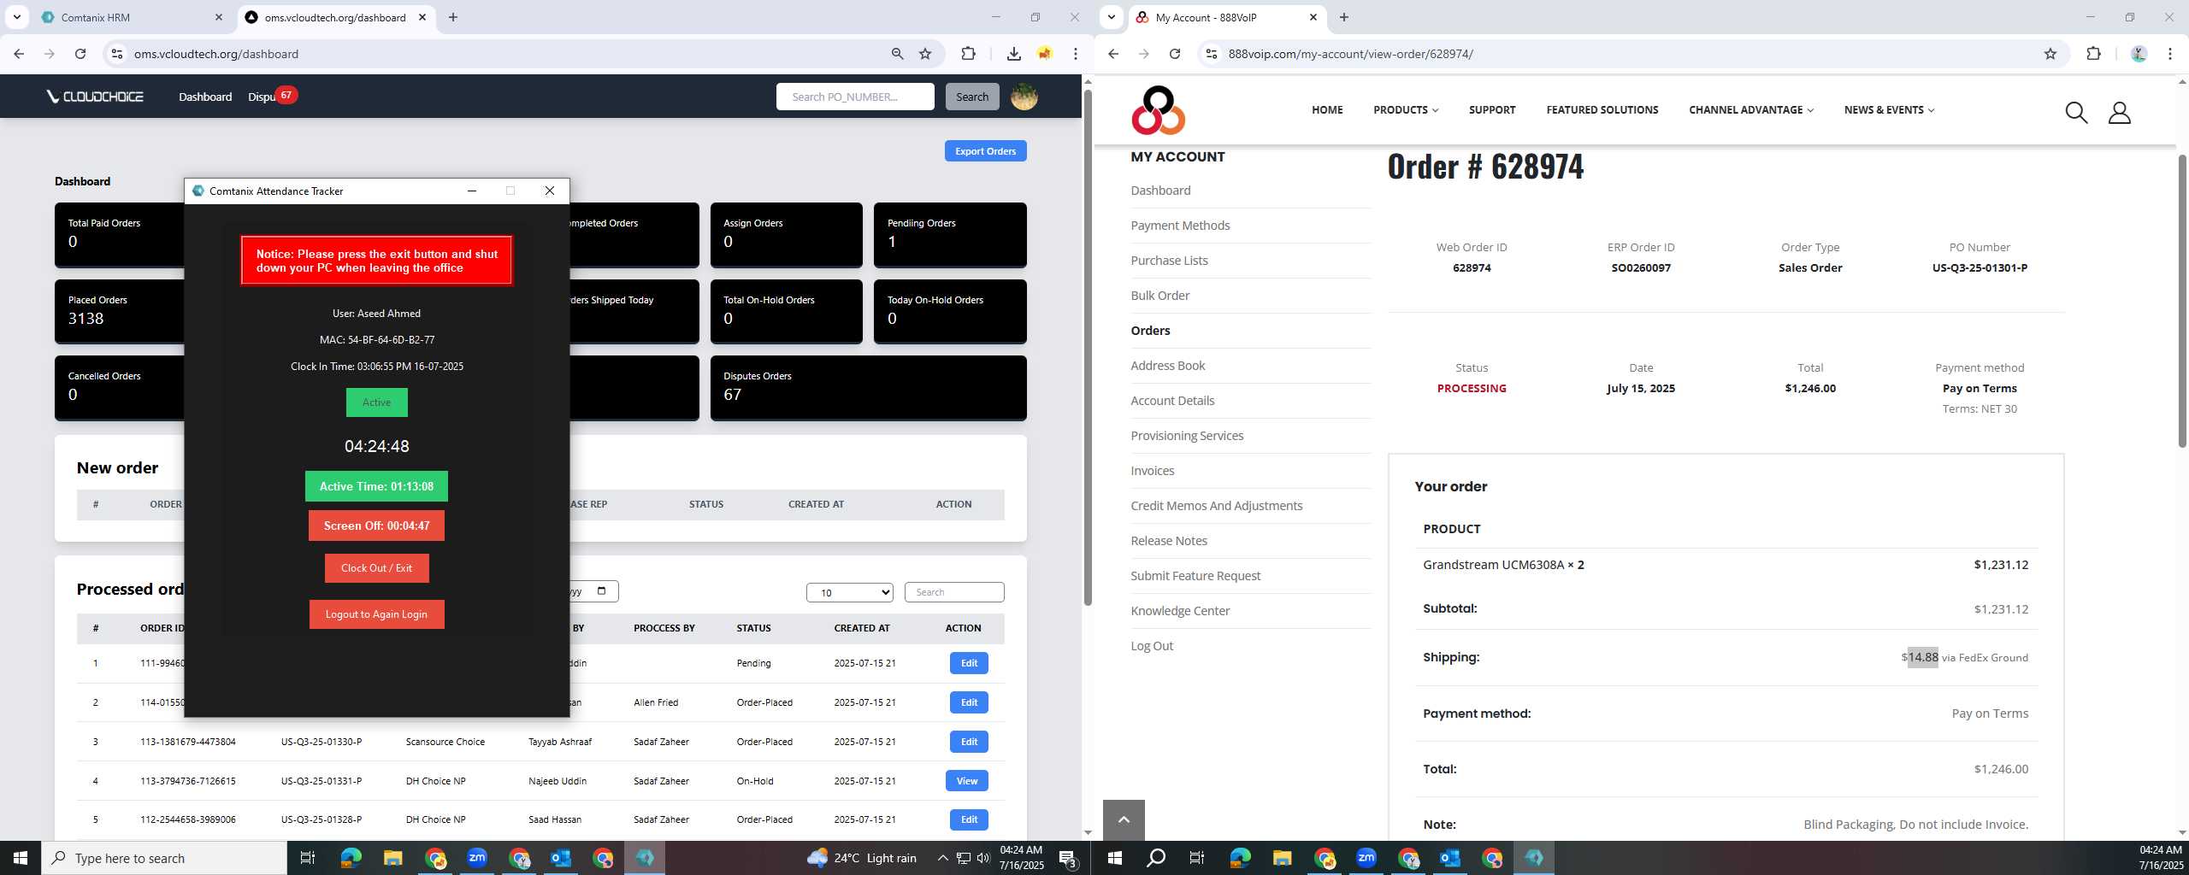This screenshot has height=875, width=2189.
Task: Open the Pending Orders card
Action: pyautogui.click(x=949, y=234)
